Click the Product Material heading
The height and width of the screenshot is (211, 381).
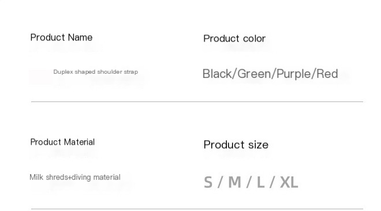coord(62,142)
